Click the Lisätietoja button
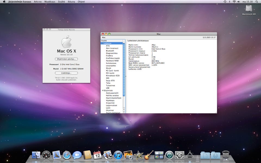Screen dimensions: 261x163 tap(66, 73)
